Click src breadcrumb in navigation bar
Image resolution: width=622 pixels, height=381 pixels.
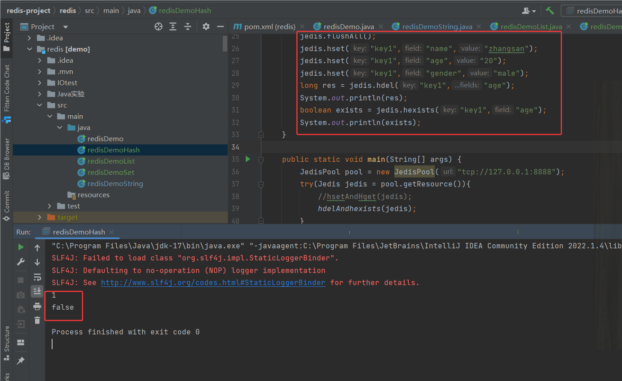pos(90,10)
